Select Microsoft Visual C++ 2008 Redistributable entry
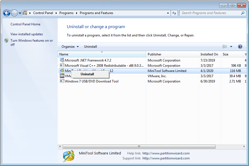This screenshot has height=166, width=249. 104,66
